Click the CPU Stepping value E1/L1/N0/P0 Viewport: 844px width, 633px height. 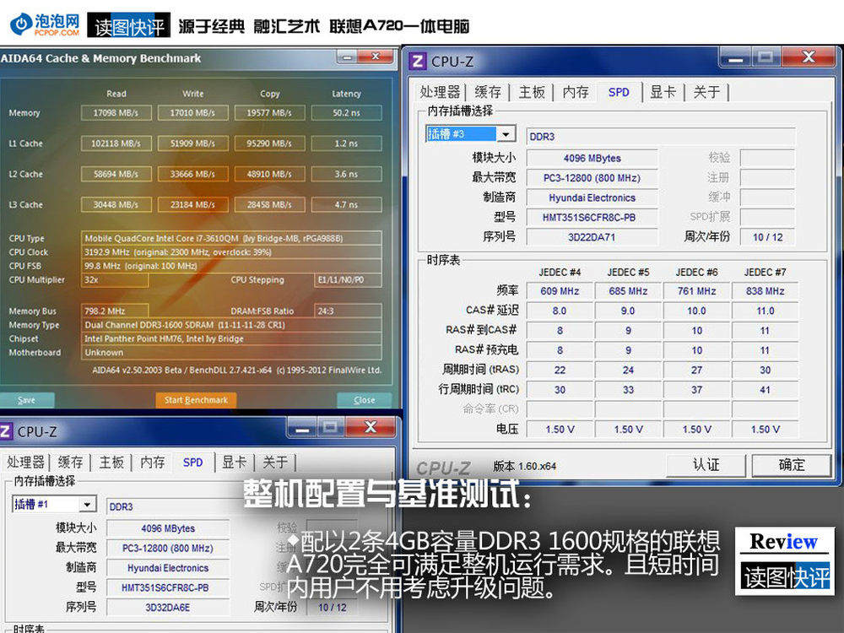[348, 280]
